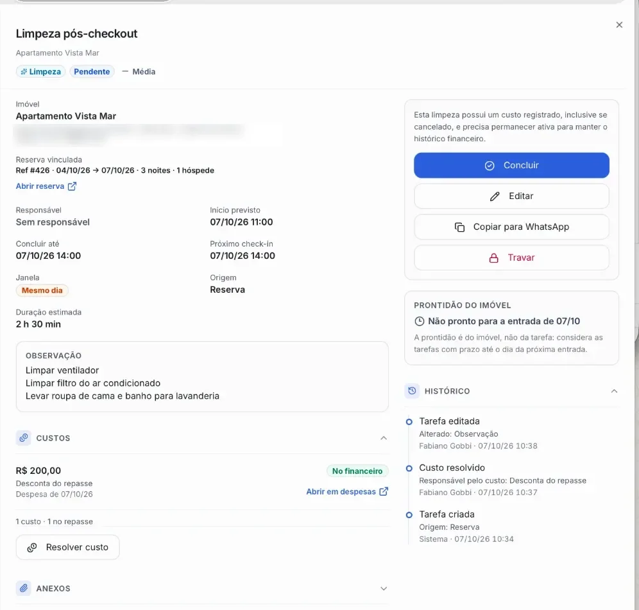Click the timeline dot for Custo resolvido
This screenshot has width=639, height=610.
(409, 469)
